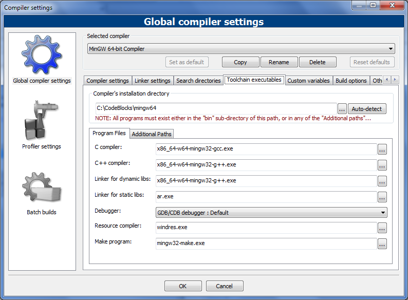Click into Resource compiler text field
408x300 pixels.
click(x=266, y=228)
